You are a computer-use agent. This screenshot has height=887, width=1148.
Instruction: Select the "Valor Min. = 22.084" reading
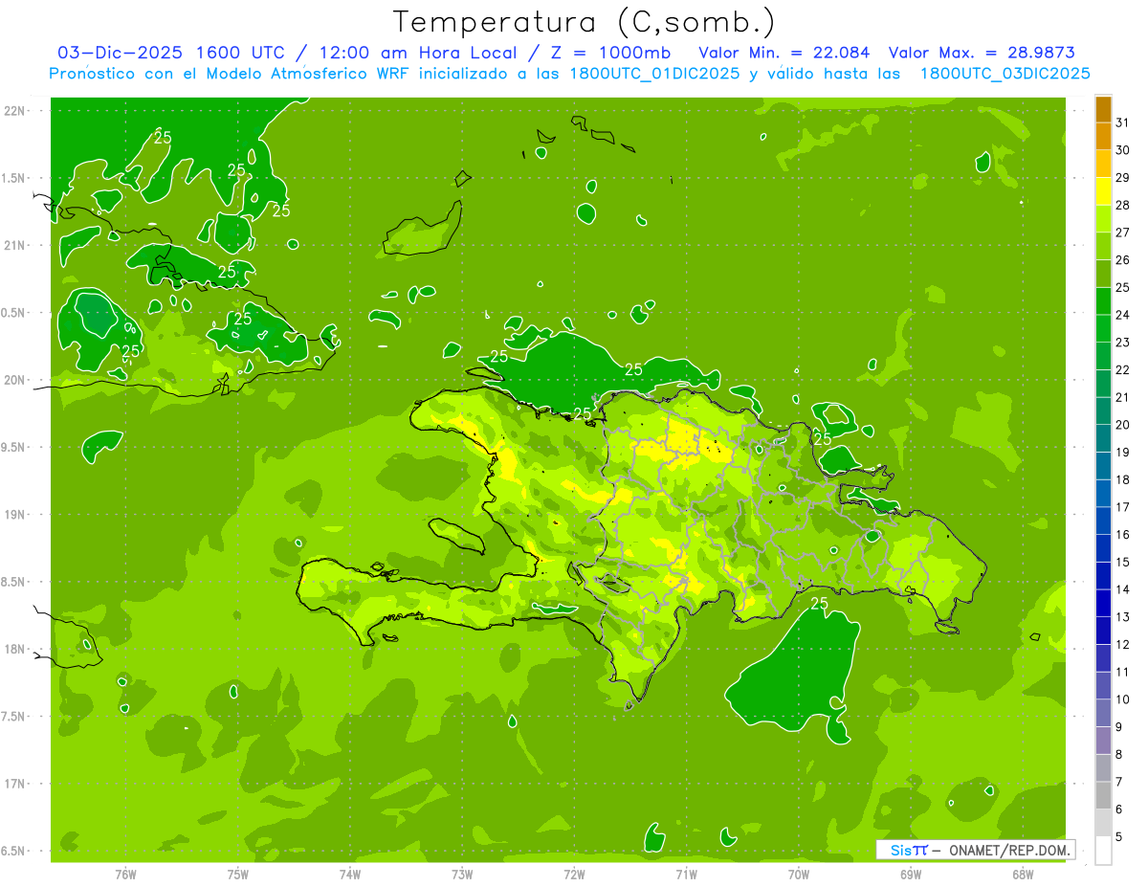[x=784, y=53]
